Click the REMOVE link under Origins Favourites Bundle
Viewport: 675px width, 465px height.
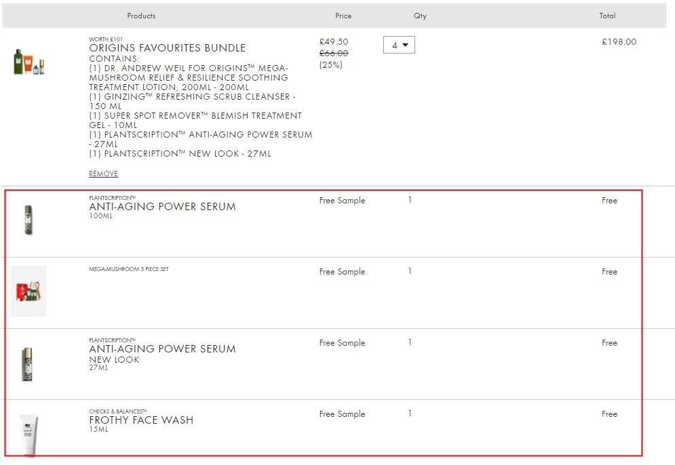(103, 174)
